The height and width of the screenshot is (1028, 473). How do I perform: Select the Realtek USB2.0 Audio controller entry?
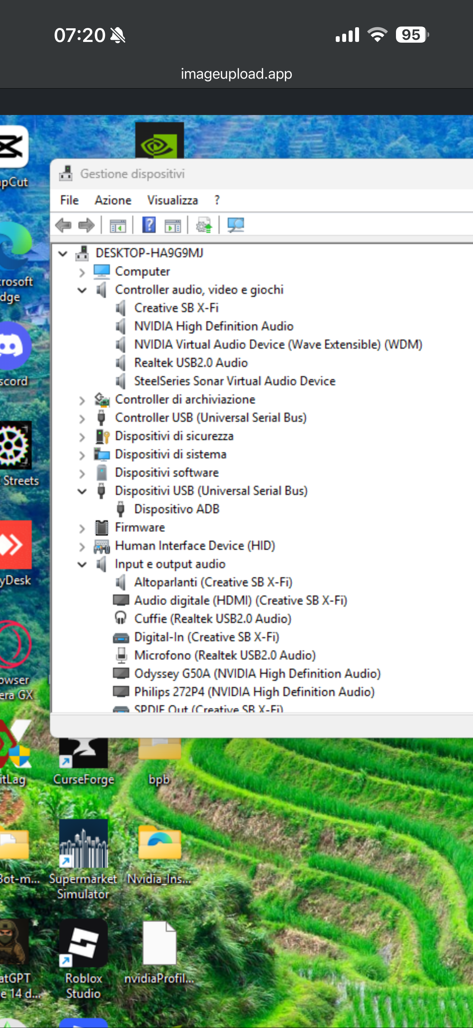click(x=191, y=363)
